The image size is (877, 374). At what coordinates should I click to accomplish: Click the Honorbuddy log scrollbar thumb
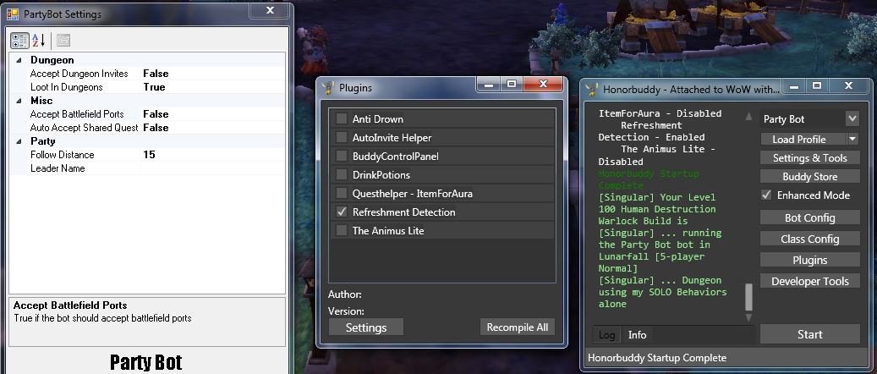tap(748, 297)
